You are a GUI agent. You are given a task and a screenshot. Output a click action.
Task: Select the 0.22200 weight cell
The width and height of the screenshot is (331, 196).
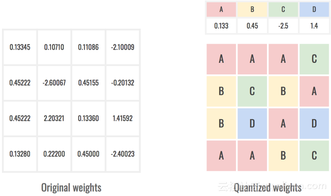[54, 154]
